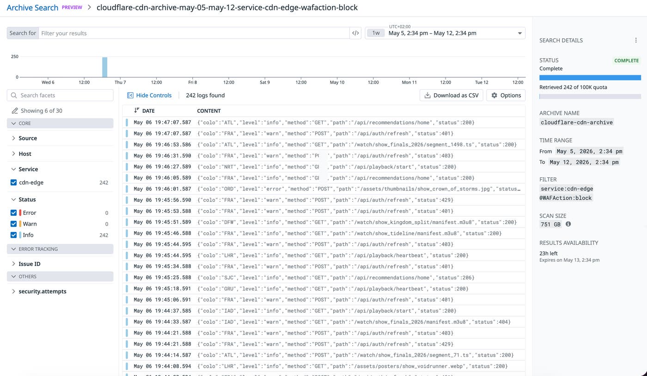Open the log at 19:46:53.586
The image size is (647, 376).
(x=323, y=145)
